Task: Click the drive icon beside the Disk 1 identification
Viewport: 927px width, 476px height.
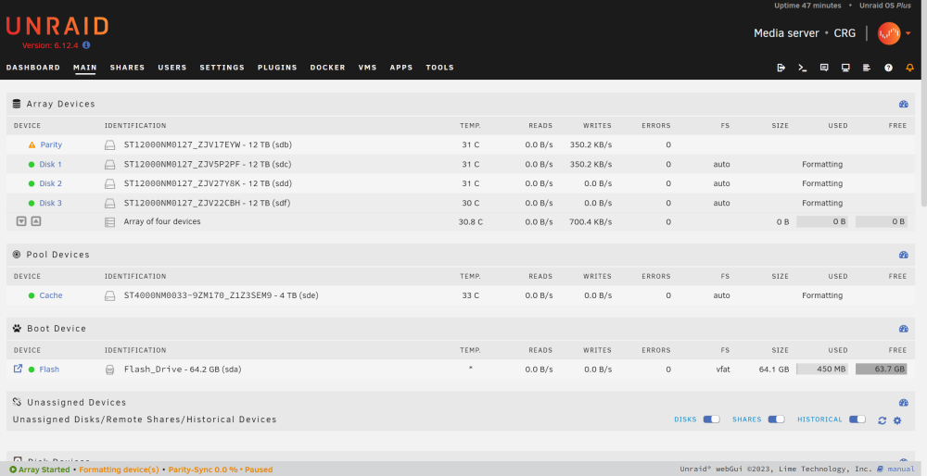Action: [110, 164]
